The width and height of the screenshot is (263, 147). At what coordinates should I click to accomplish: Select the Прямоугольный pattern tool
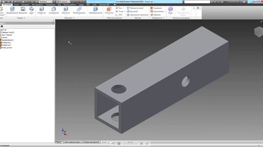(x=135, y=8)
